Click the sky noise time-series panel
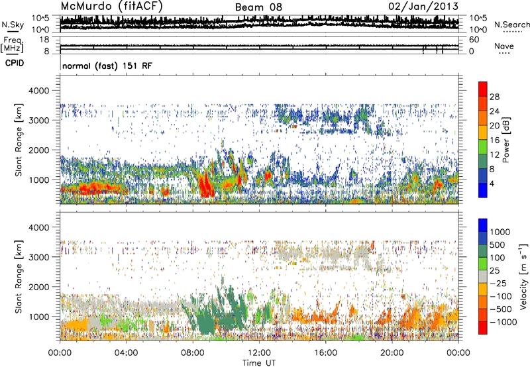This screenshot has width=530, height=367. pos(259,24)
